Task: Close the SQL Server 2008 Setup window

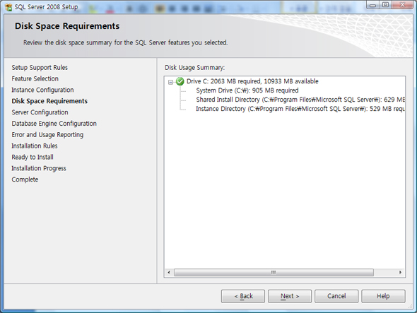Action: click(x=402, y=5)
